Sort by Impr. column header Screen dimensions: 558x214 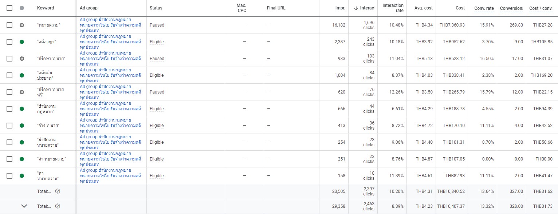pyautogui.click(x=340, y=8)
